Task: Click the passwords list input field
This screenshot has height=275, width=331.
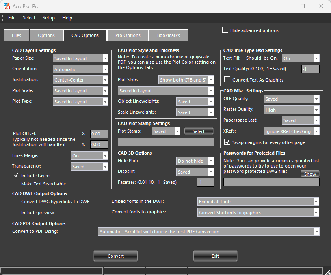Action: coord(271,182)
